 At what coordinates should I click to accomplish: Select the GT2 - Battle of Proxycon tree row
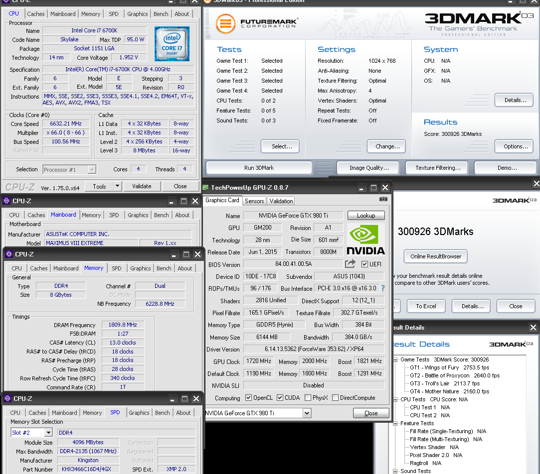tap(455, 375)
